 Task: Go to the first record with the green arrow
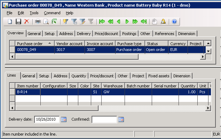click(x=102, y=21)
